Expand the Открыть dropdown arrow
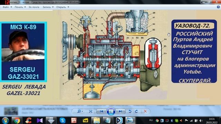221x124 pixels. click(68, 7)
